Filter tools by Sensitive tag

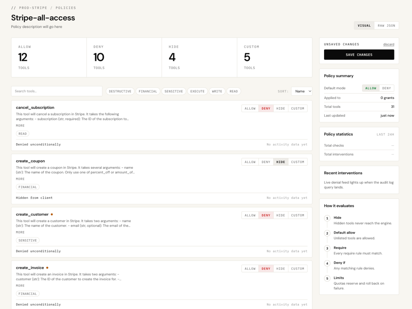click(173, 91)
